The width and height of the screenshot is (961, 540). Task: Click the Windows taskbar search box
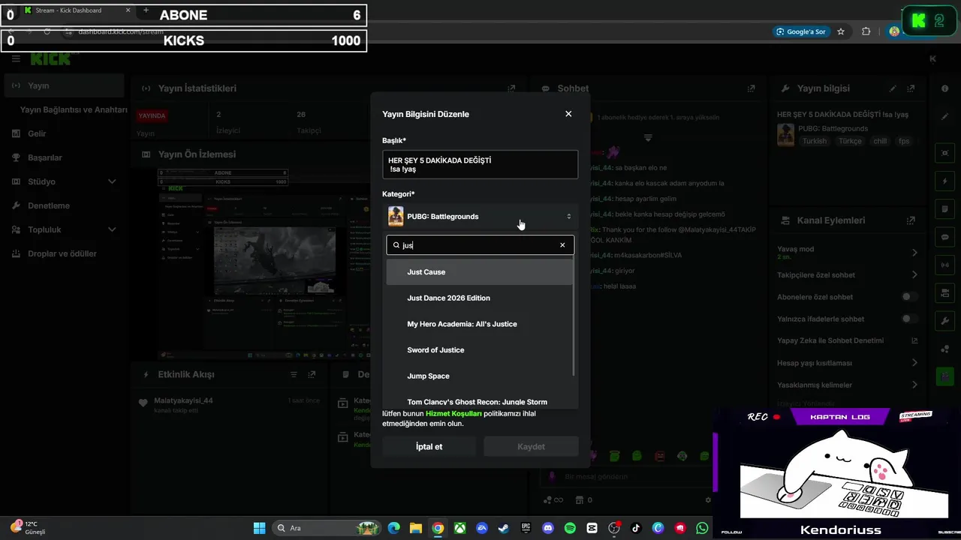327,528
